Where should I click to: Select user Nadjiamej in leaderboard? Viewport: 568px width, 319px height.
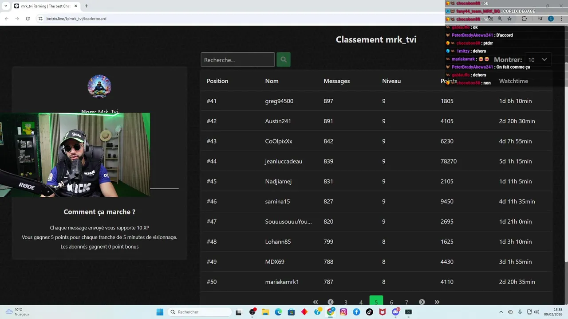[278, 181]
